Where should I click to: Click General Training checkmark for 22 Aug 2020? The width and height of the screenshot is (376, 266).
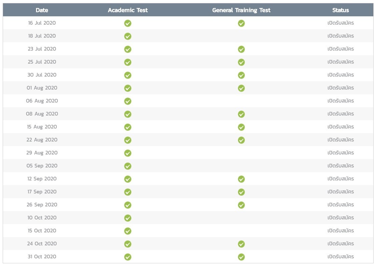click(241, 140)
